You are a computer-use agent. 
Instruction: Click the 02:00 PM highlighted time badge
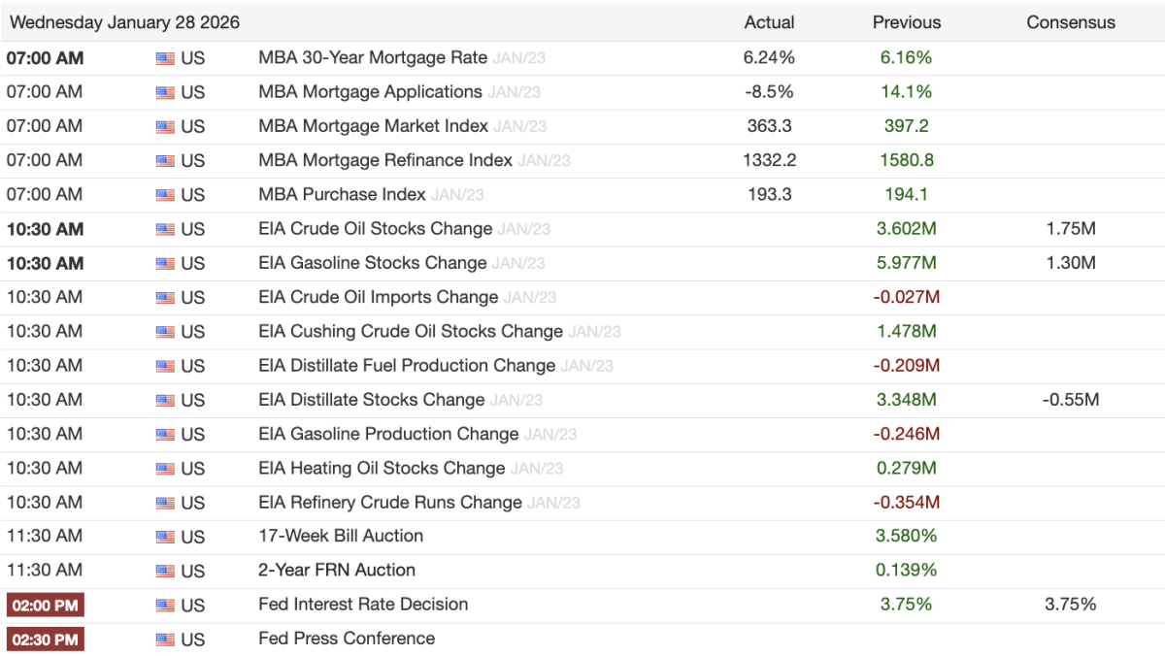tap(46, 606)
